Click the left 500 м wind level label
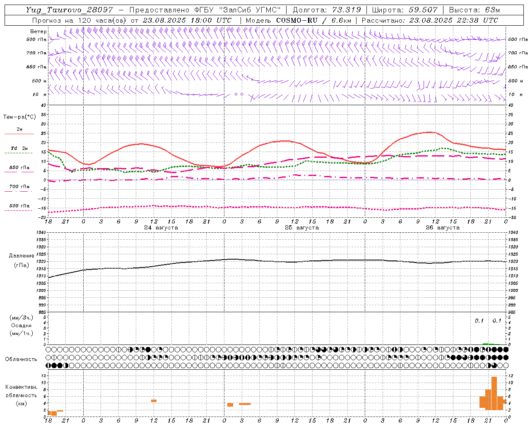Viewport: 530px width, 424px height. [39, 81]
